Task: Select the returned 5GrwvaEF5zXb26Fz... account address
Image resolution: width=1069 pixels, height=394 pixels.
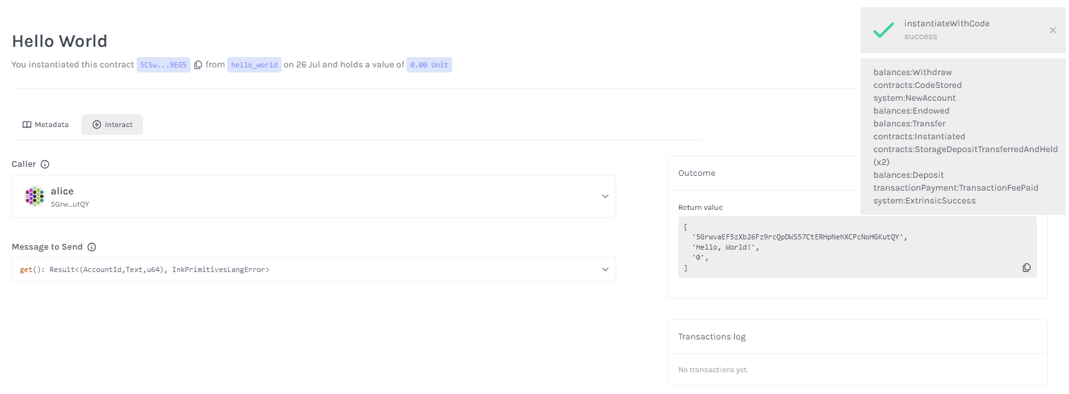Action: 800,237
